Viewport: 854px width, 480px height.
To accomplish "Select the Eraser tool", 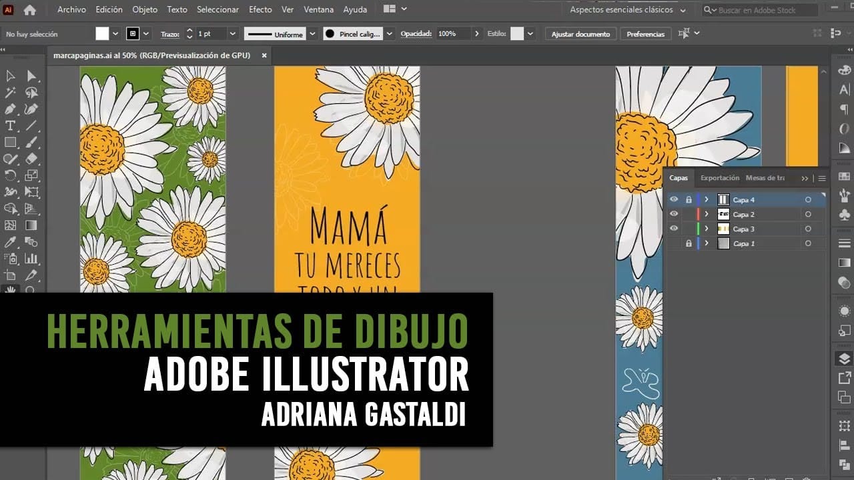I will [31, 159].
